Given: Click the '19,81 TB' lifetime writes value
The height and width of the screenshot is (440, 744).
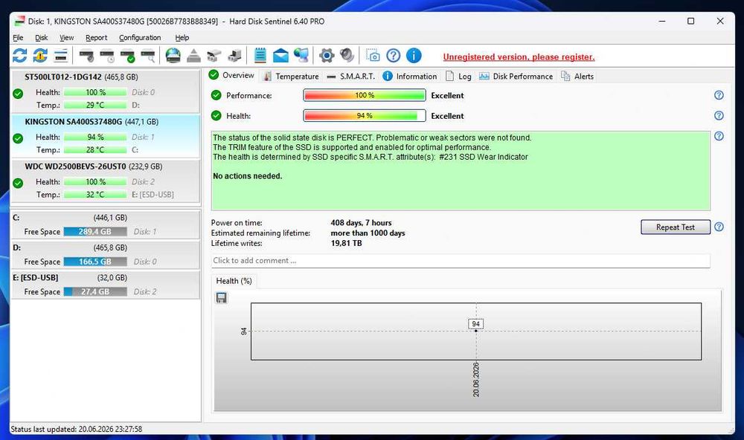Looking at the screenshot, I should 346,243.
